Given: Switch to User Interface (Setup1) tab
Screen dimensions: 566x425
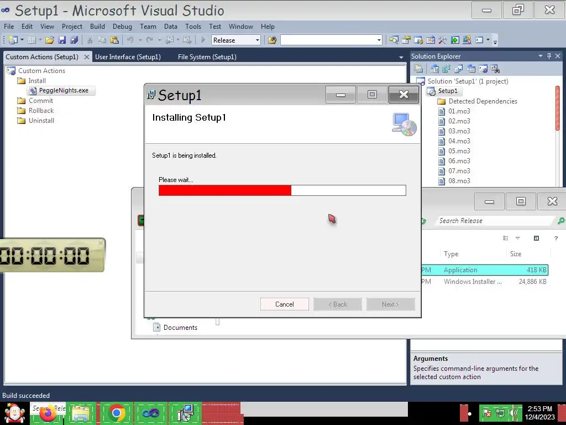Looking at the screenshot, I should (x=128, y=57).
